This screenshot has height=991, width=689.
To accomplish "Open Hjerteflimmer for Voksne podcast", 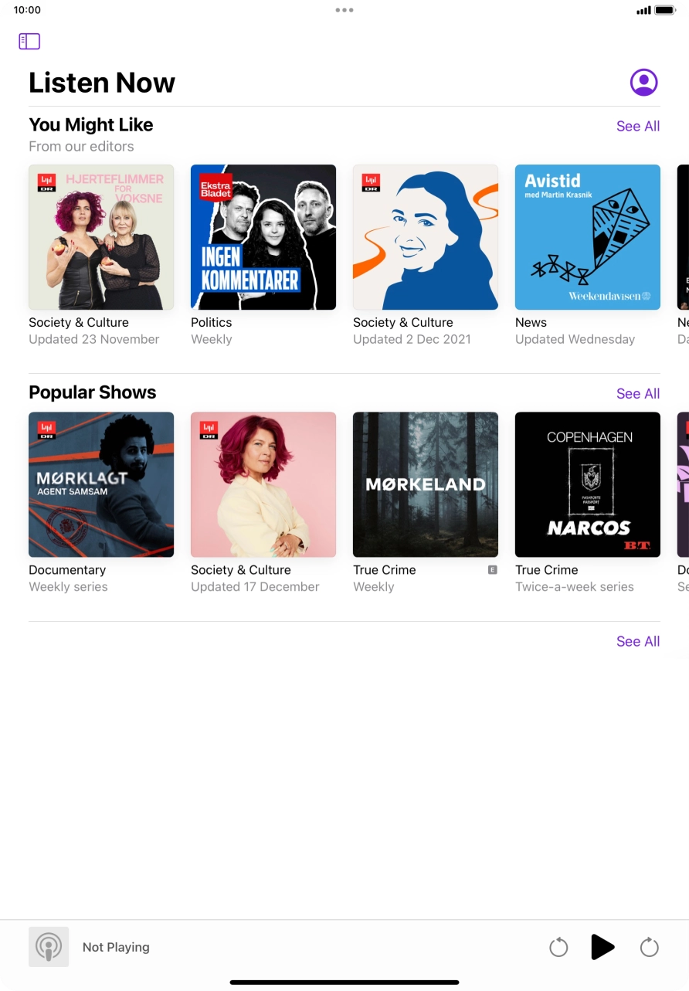I will click(101, 237).
